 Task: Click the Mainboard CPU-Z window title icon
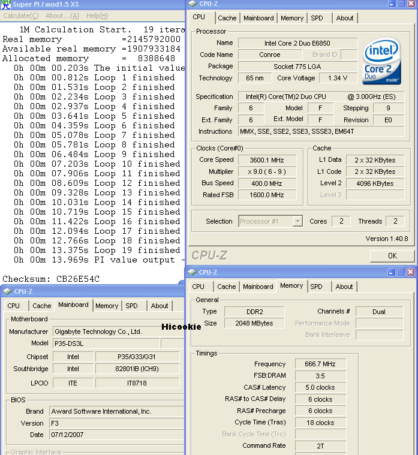coord(7,291)
